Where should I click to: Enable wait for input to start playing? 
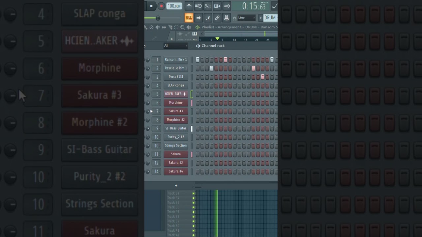[x=198, y=6]
